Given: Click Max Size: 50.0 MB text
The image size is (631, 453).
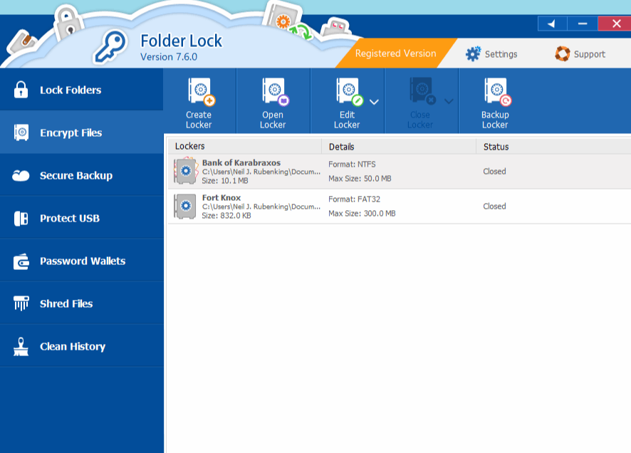Looking at the screenshot, I should [x=360, y=178].
